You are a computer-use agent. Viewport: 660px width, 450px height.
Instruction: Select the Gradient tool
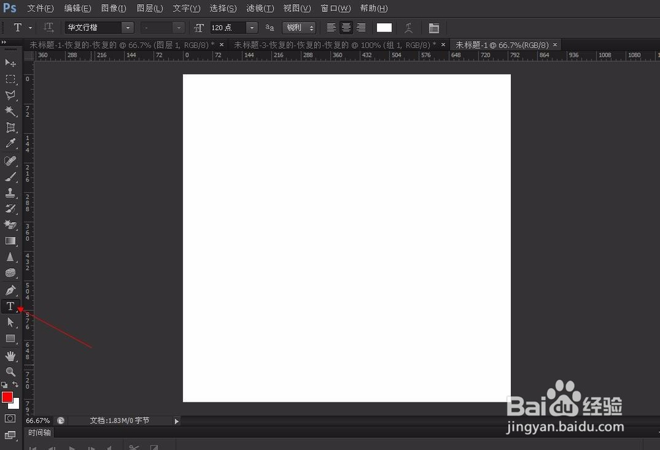tap(11, 241)
